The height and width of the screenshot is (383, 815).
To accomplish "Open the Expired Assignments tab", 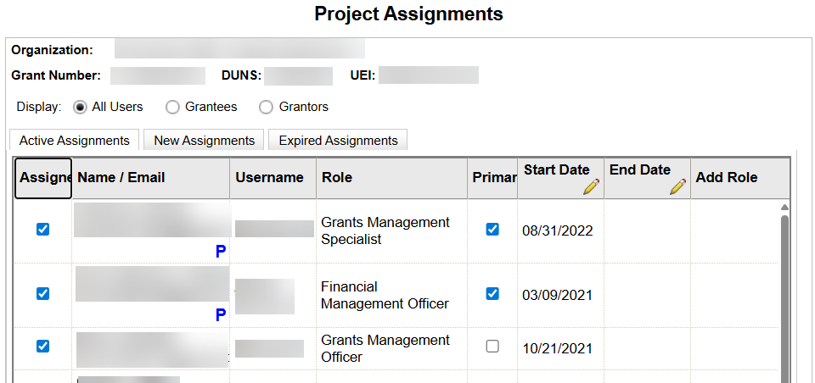I will point(338,141).
